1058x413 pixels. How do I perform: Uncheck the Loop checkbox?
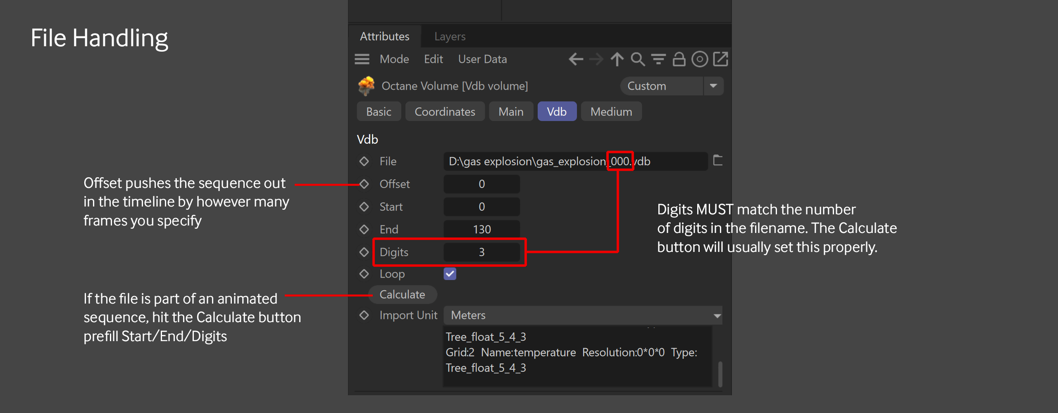450,274
